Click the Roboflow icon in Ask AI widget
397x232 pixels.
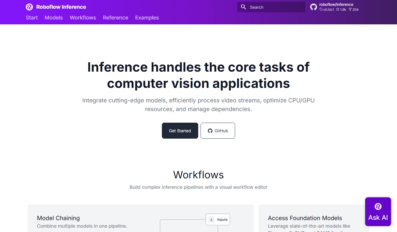378,206
